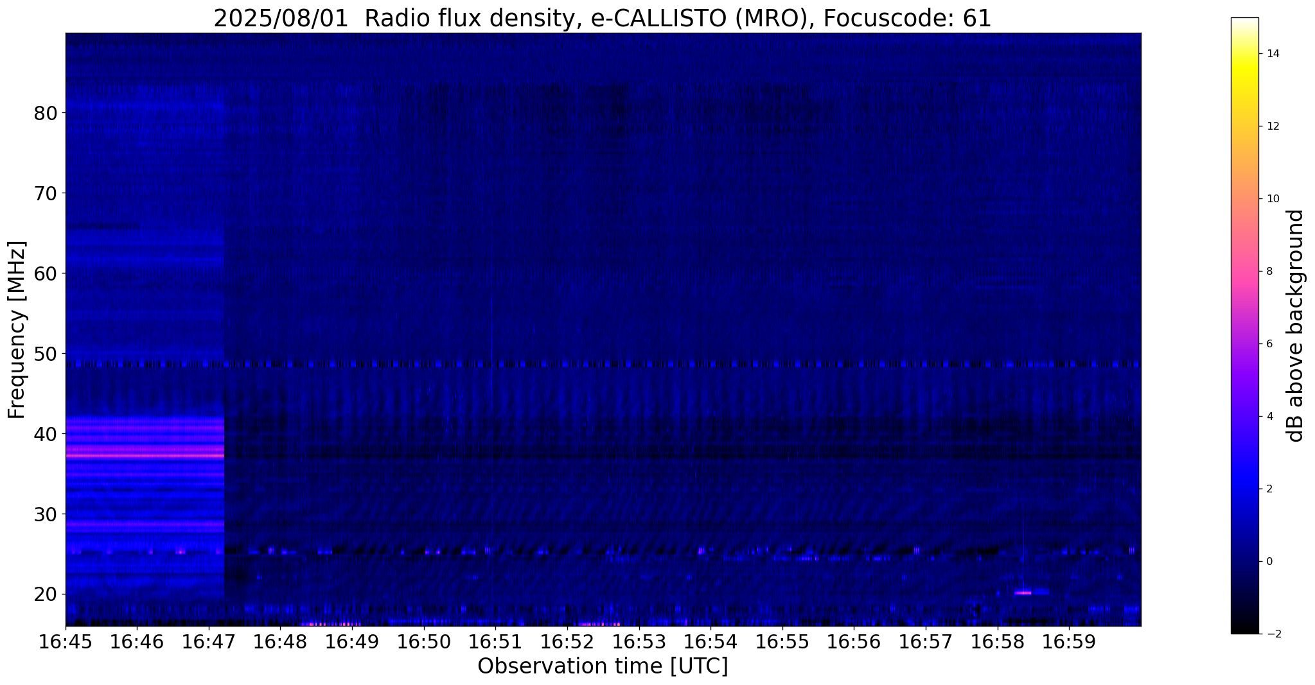
Task: Click the colorbar tick label 2
Action: (1269, 489)
